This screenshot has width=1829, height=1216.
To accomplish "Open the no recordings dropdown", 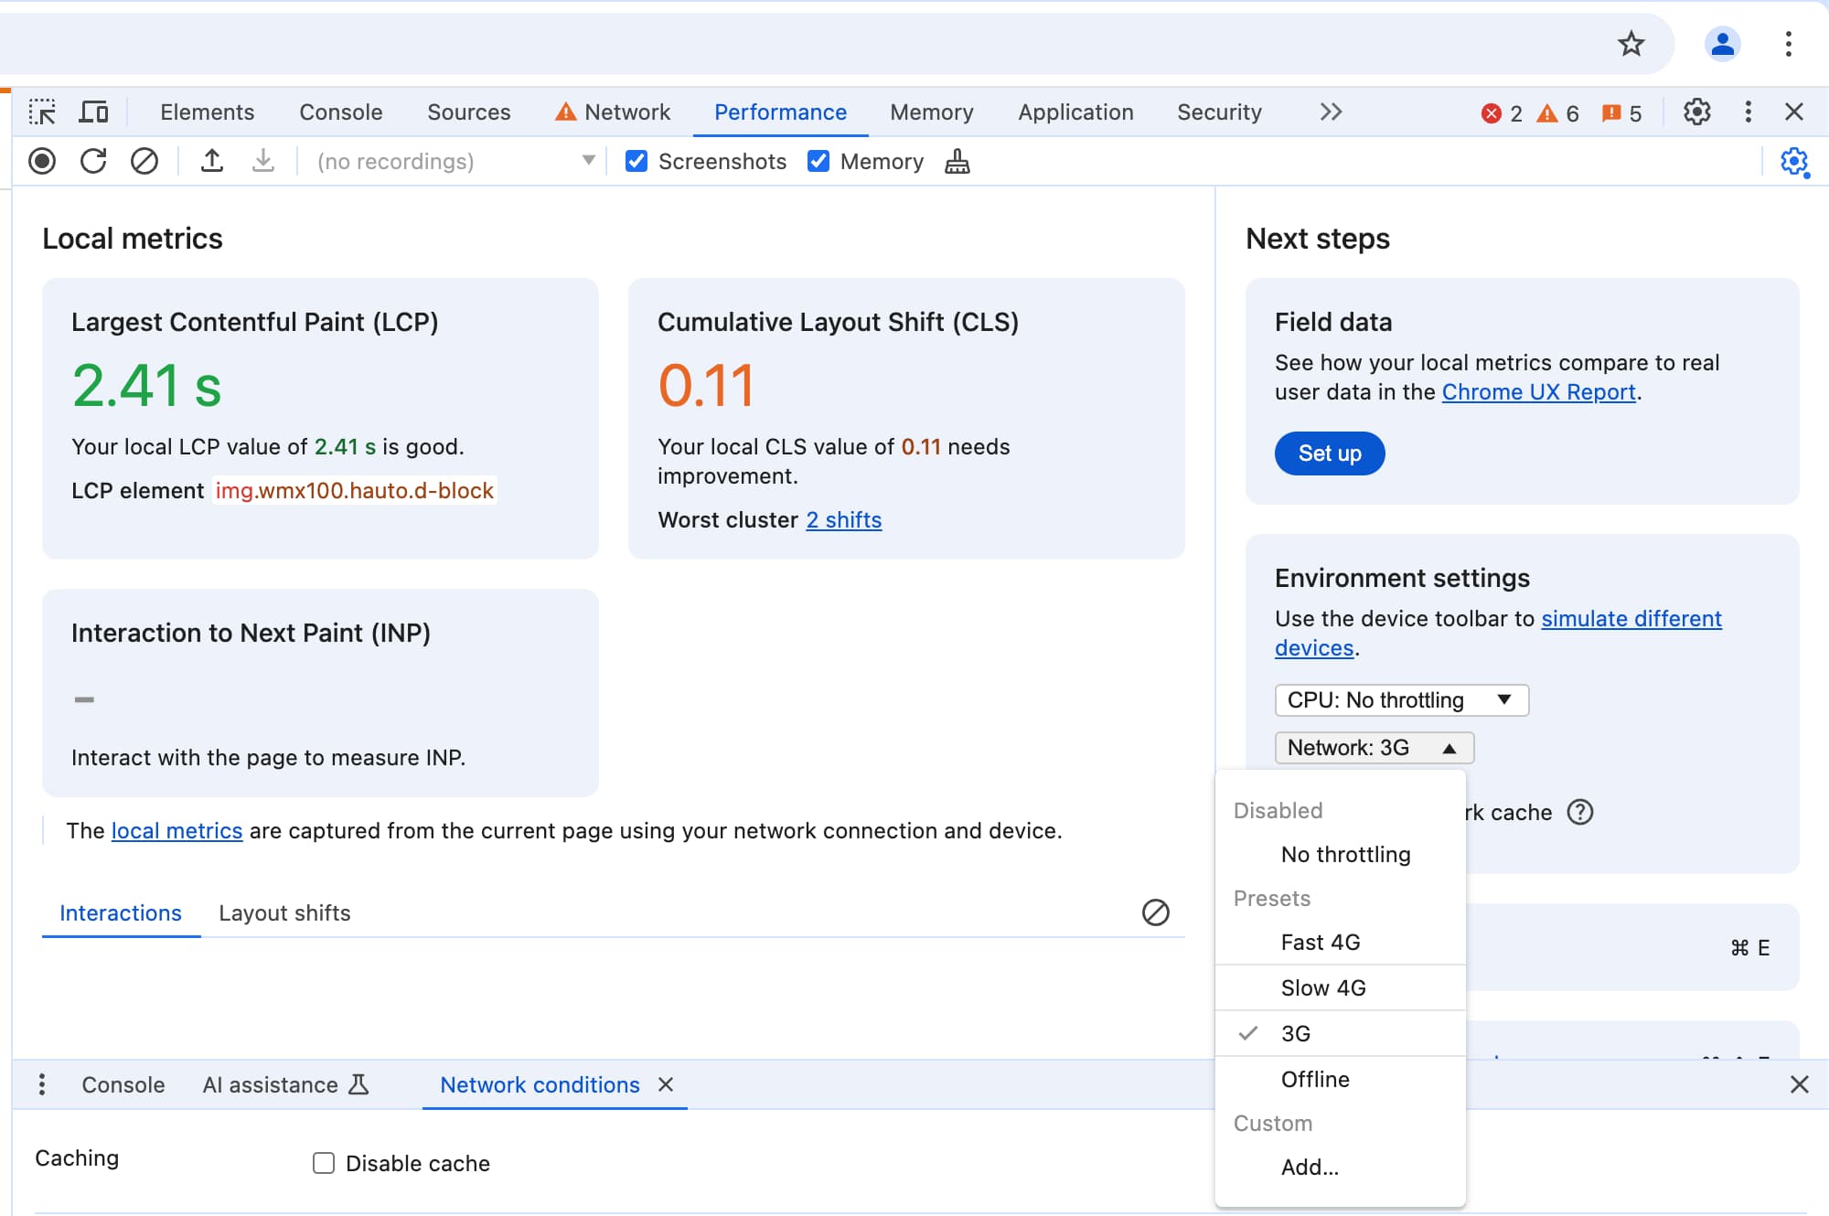I will tap(455, 161).
